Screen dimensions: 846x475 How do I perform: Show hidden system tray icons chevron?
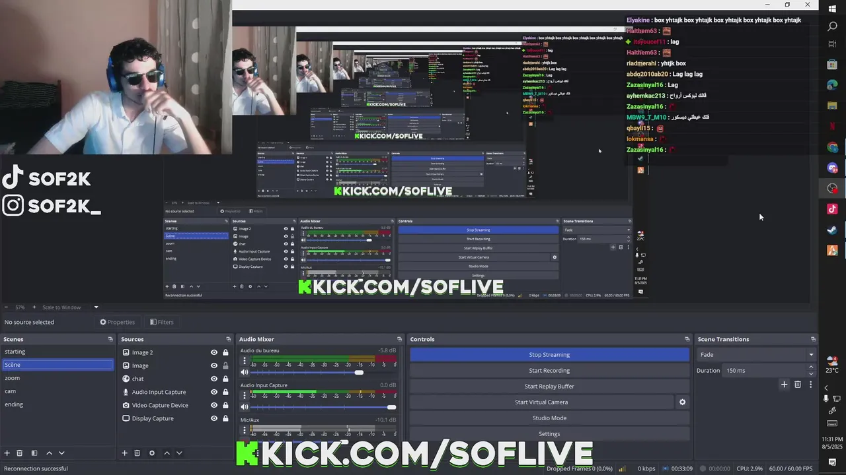point(826,387)
